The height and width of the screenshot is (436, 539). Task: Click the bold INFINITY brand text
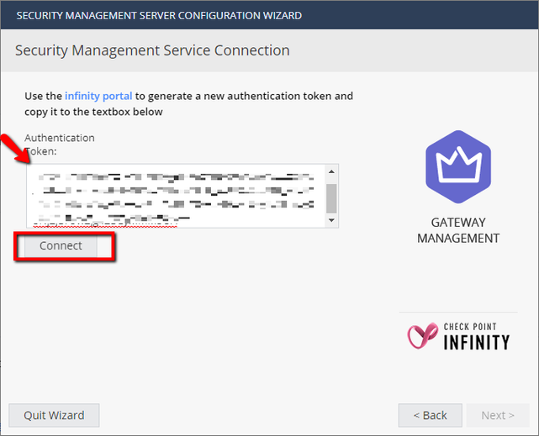coord(476,342)
